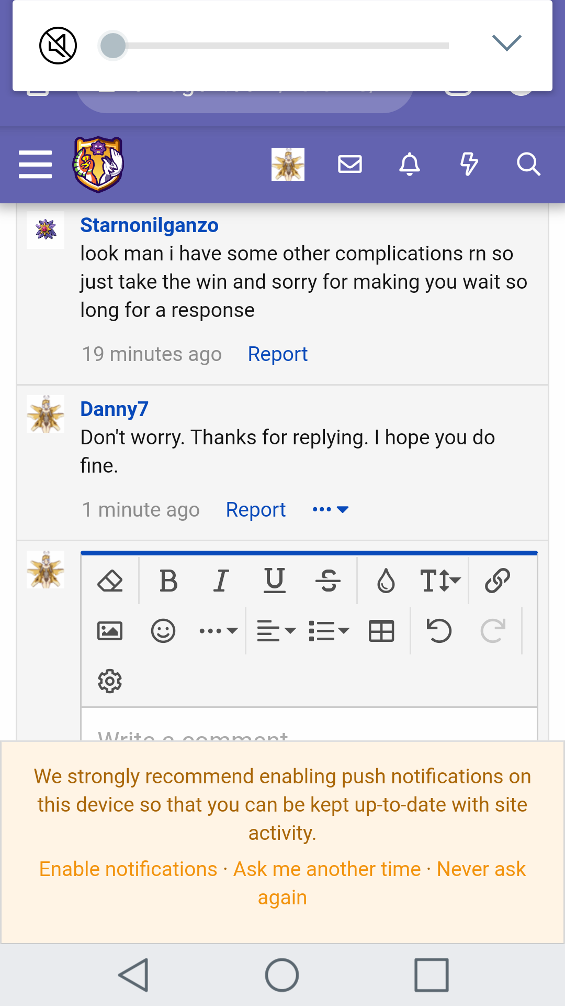Expand more options on Danny7 comment

[x=330, y=509]
